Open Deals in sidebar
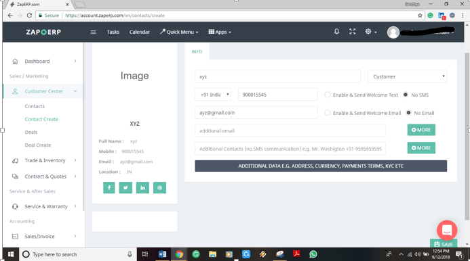 click(31, 132)
